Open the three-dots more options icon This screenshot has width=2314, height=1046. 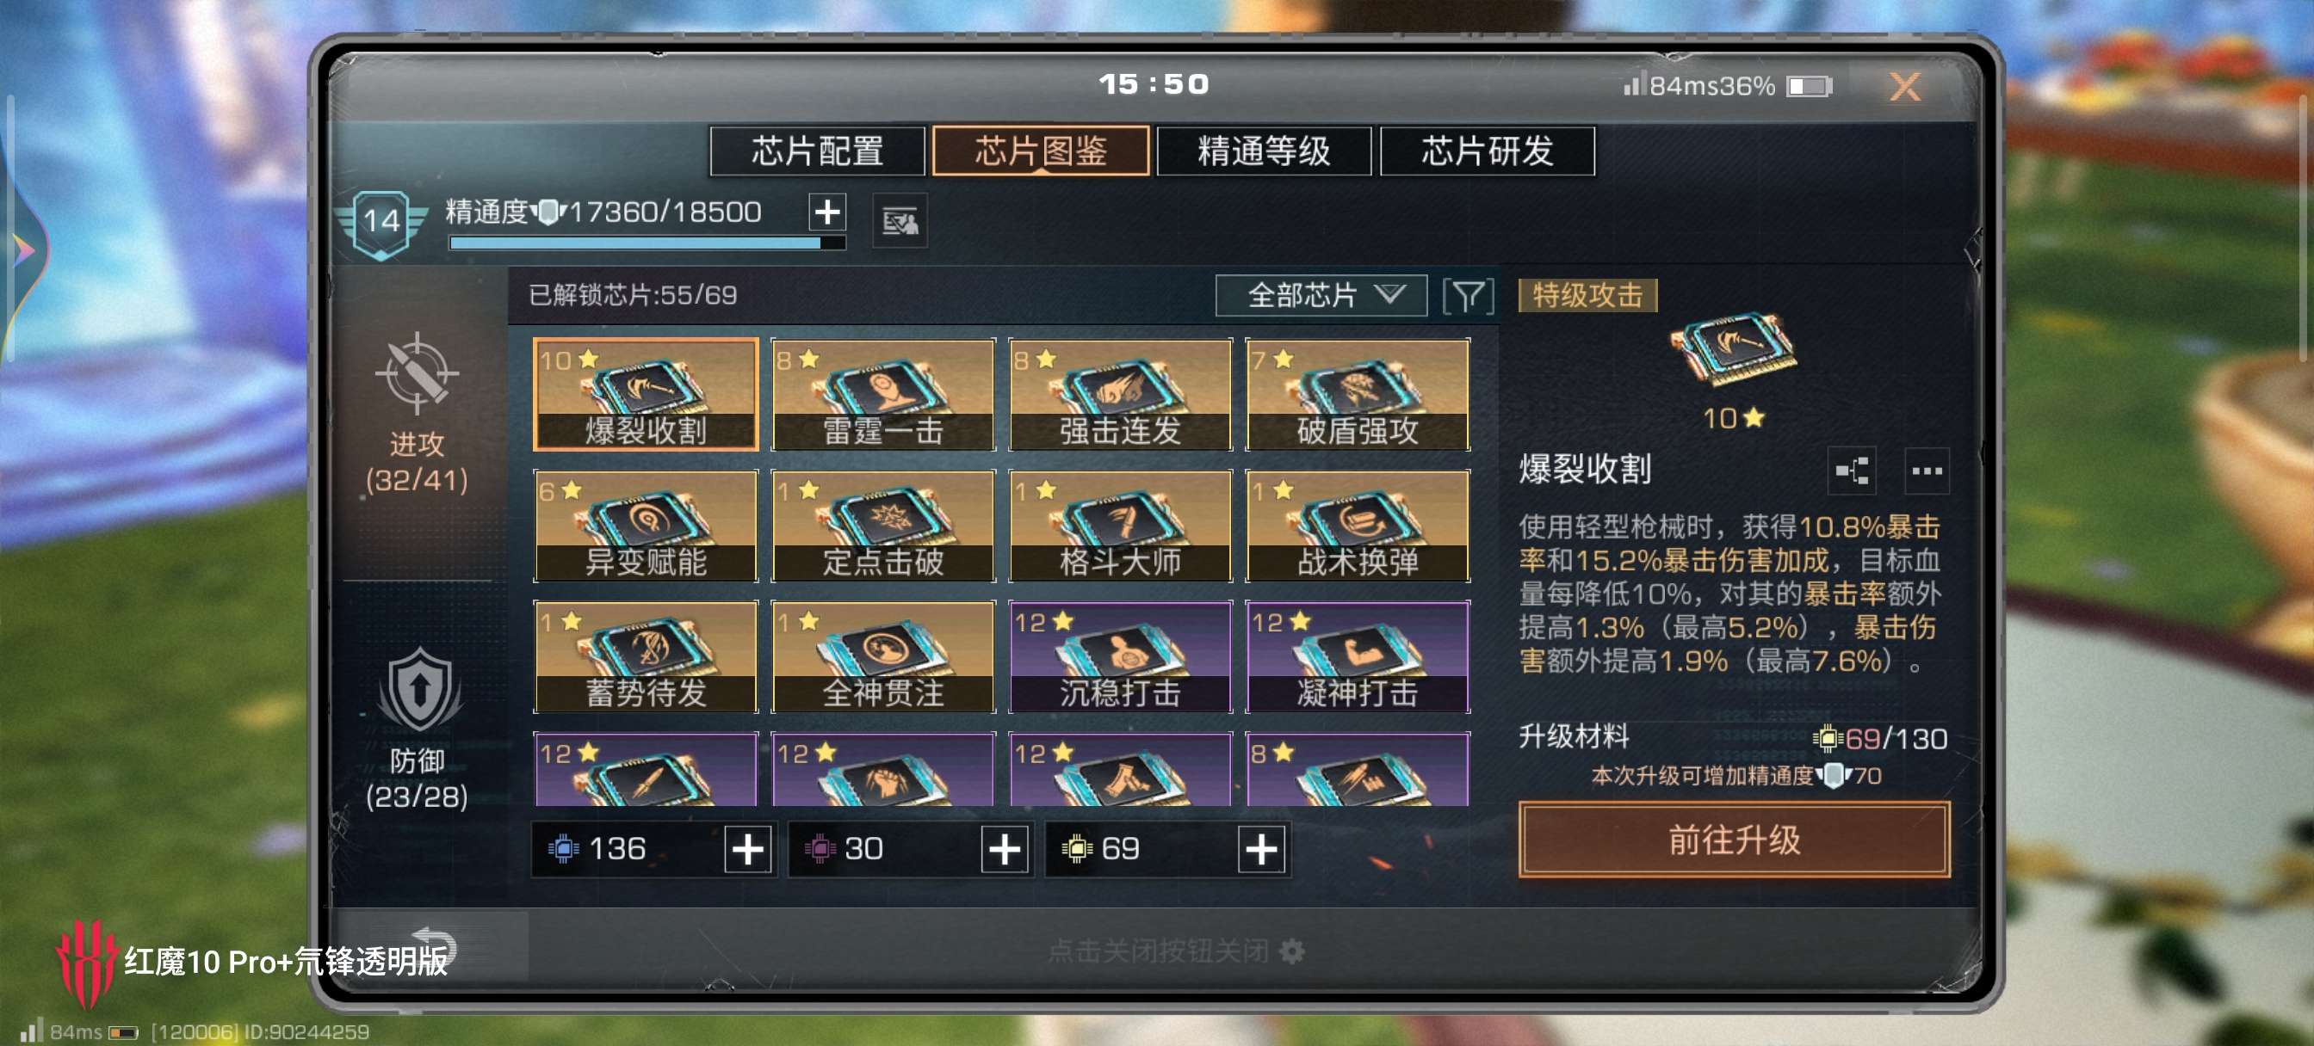[1927, 471]
